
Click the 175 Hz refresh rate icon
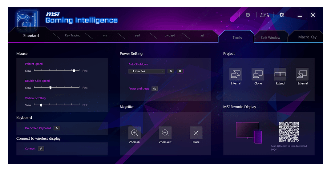tap(265, 15)
